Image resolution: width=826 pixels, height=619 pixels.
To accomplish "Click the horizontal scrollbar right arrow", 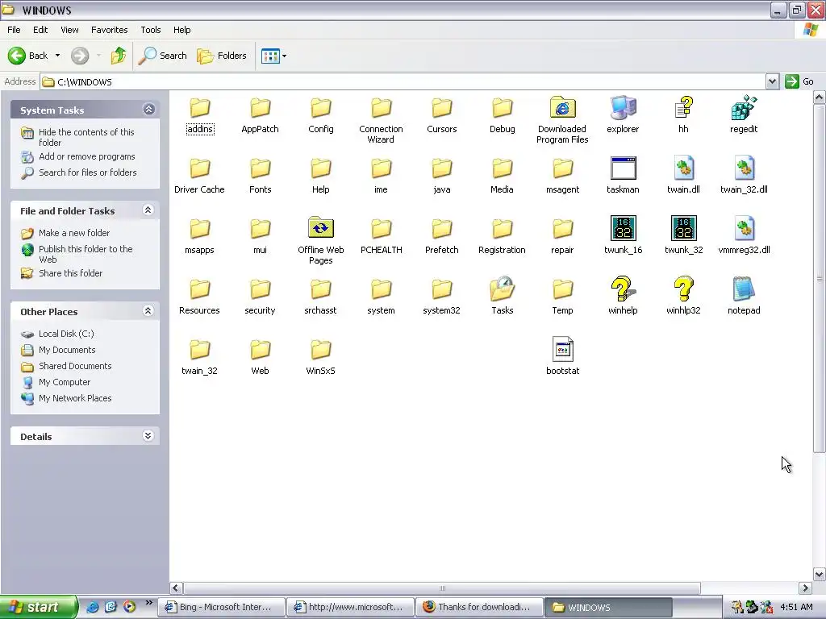I will (x=805, y=588).
